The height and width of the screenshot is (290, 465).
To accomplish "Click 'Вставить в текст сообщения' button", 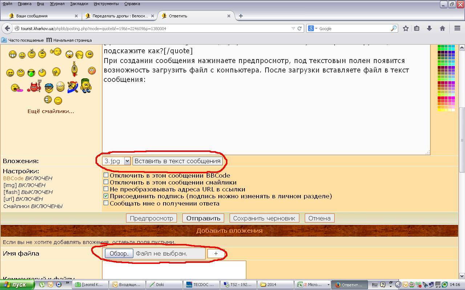I will pos(177,161).
